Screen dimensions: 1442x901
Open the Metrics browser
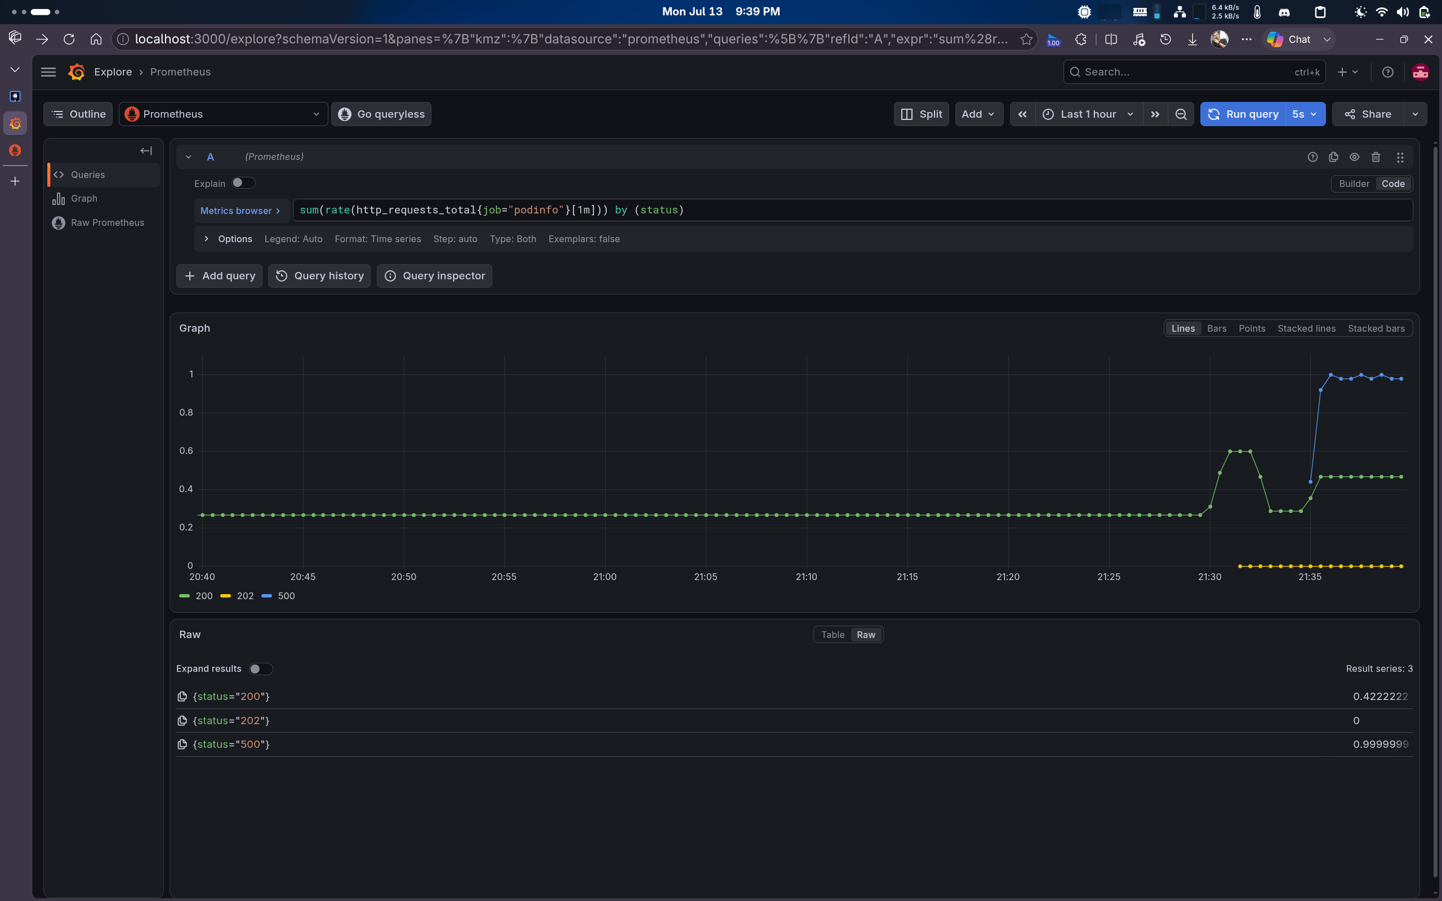tap(241, 211)
